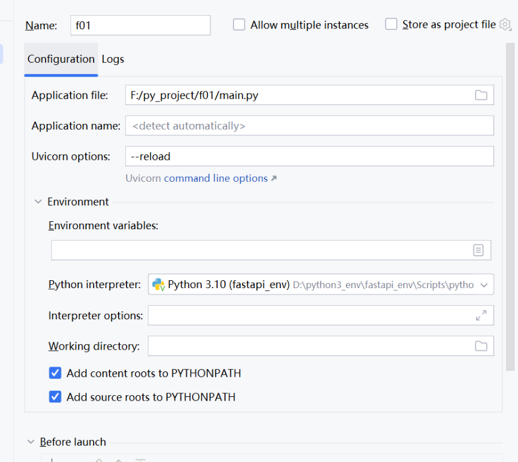Click the Working directory browse folder icon
This screenshot has width=518, height=462.
[x=481, y=346]
